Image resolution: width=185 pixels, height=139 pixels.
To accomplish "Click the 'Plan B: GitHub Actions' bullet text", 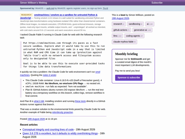I will (x=65, y=93).
